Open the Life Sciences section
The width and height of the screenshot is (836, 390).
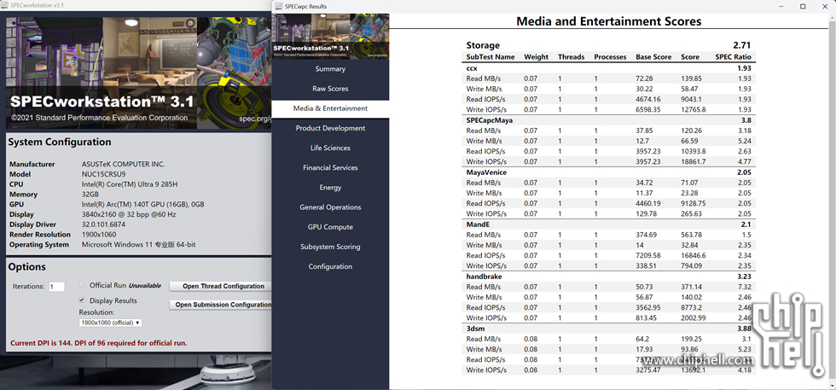pos(330,148)
